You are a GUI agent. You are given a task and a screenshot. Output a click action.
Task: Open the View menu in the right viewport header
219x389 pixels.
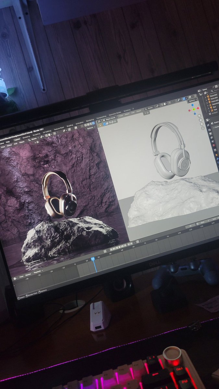click(x=121, y=115)
